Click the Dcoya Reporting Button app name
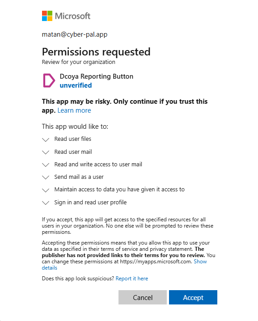The image size is (258, 321). coord(97,76)
